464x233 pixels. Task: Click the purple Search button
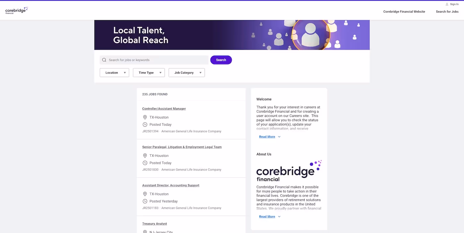[221, 60]
